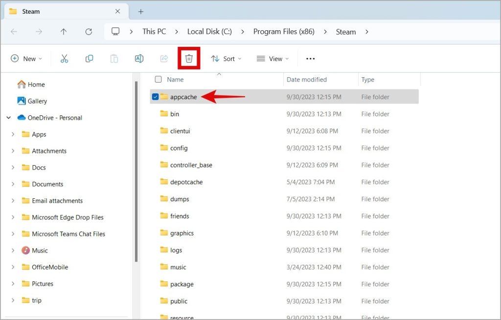Image resolution: width=501 pixels, height=320 pixels.
Task: Click the appcache folder name
Action: tap(183, 97)
